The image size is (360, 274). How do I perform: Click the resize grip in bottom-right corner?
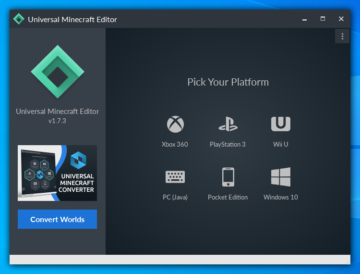tap(348, 262)
